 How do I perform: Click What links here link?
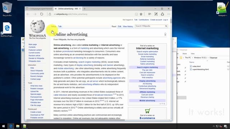[x=36, y=86]
